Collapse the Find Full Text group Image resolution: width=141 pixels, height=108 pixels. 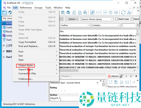click(4, 57)
